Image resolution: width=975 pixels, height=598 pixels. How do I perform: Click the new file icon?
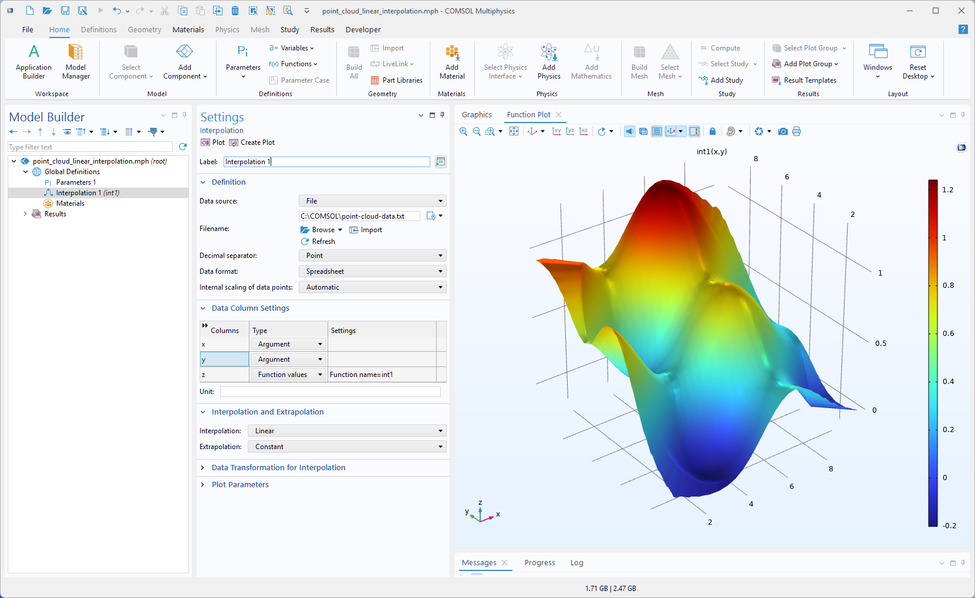(30, 11)
